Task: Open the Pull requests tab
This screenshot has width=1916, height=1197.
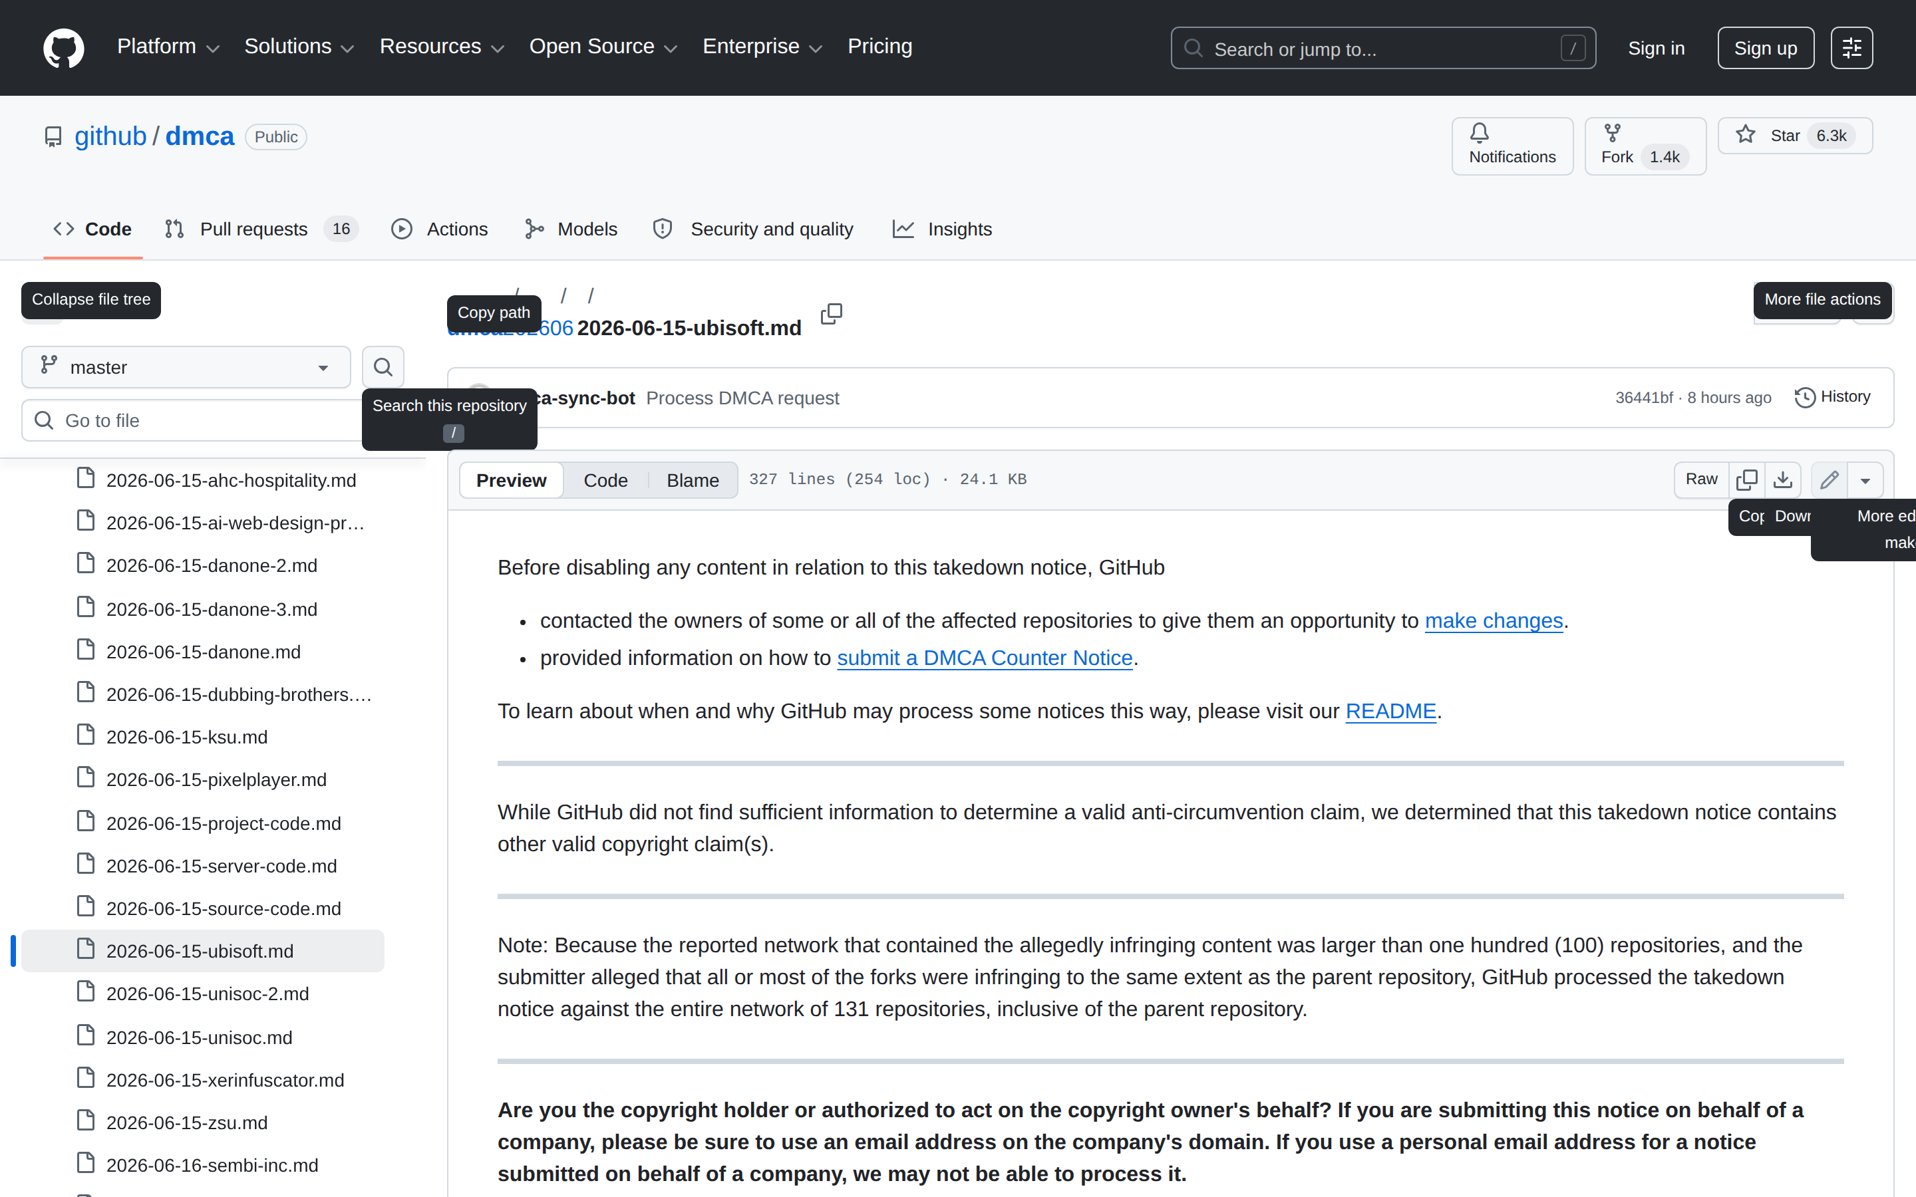Action: [261, 229]
